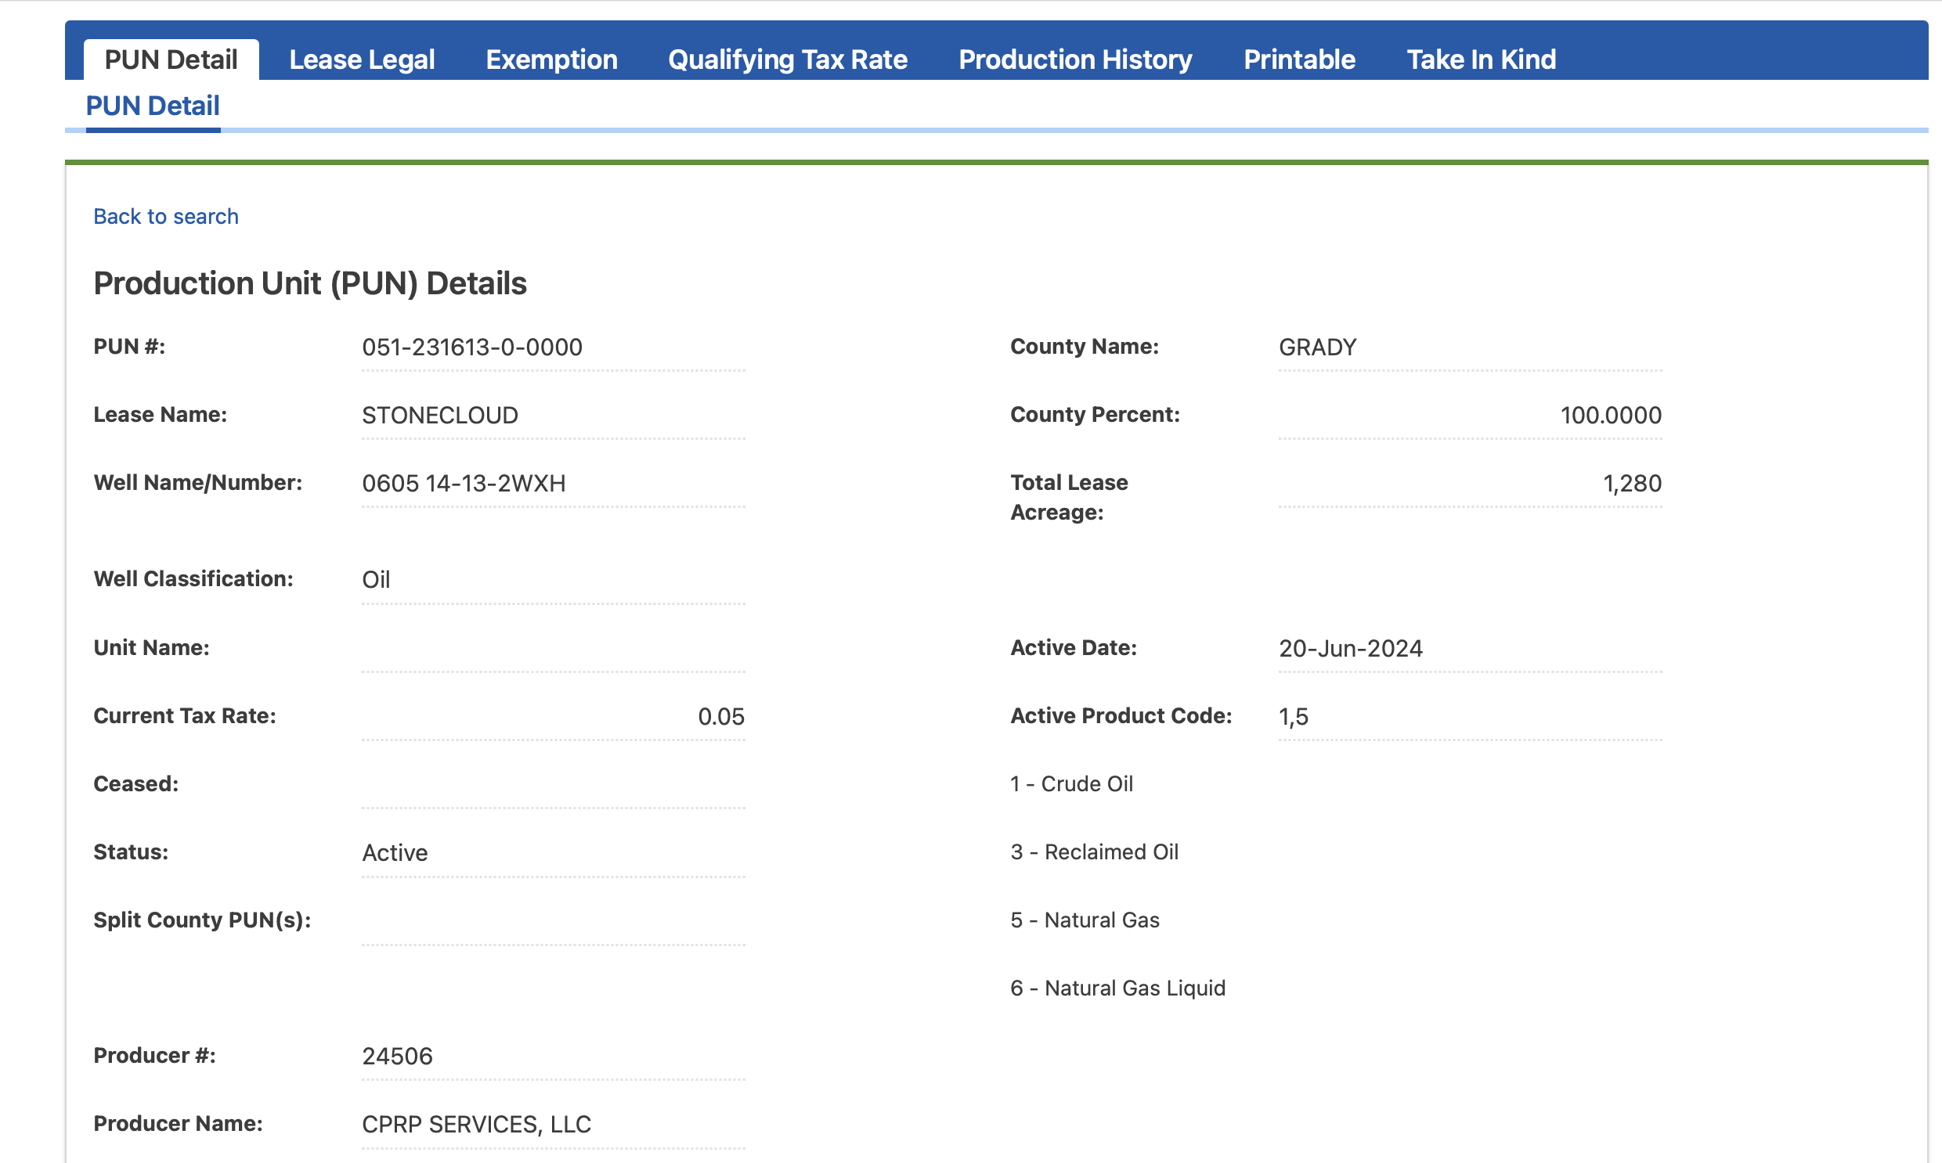The width and height of the screenshot is (1942, 1163).
Task: Click the Production Unit (PUN) Details heading
Action: click(309, 283)
